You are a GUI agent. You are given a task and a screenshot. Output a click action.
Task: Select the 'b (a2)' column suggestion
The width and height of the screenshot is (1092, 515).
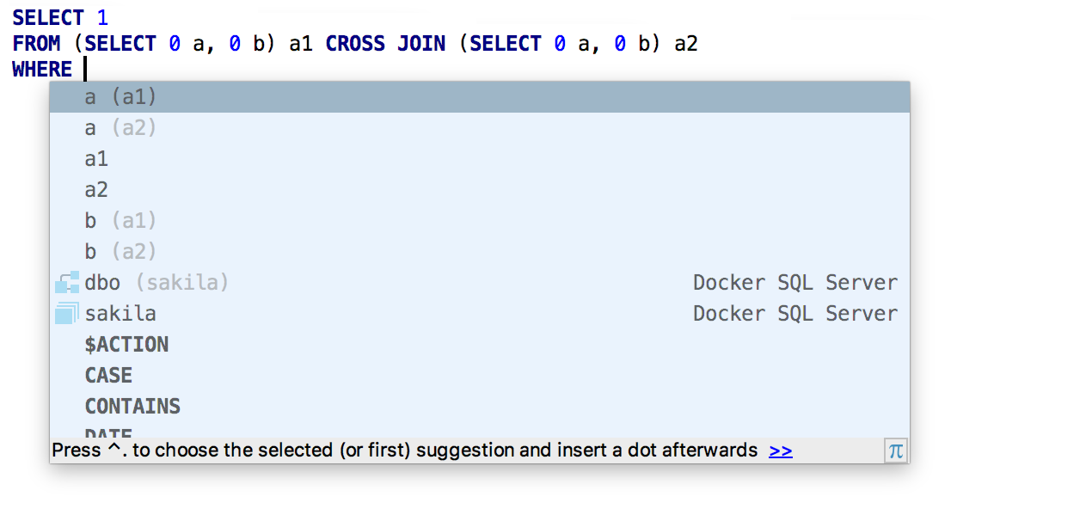coord(120,252)
